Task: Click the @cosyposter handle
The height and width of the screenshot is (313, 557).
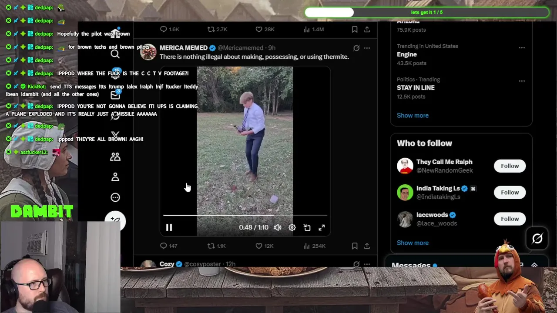Action: pyautogui.click(x=203, y=264)
